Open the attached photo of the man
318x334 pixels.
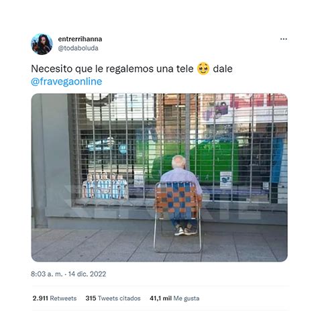pyautogui.click(x=159, y=178)
